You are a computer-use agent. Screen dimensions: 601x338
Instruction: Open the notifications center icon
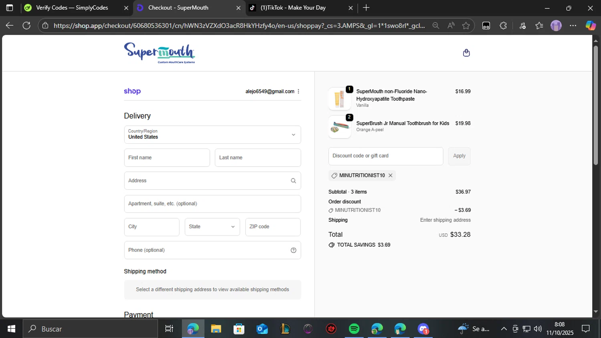[586, 329]
